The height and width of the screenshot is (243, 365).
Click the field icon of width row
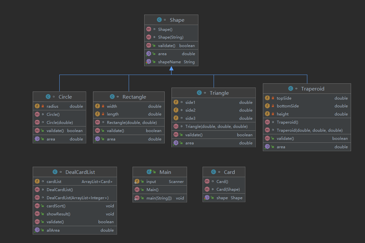click(98, 106)
